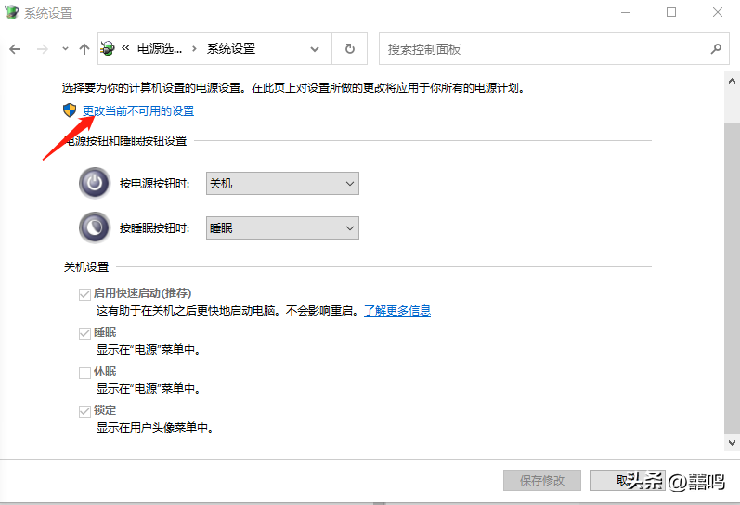Enable the 休眠 checkbox
Image resolution: width=740 pixels, height=505 pixels.
[x=85, y=371]
